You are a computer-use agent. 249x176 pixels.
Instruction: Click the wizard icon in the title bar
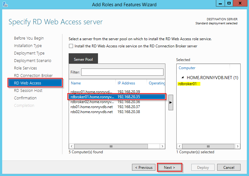tap(5, 4)
